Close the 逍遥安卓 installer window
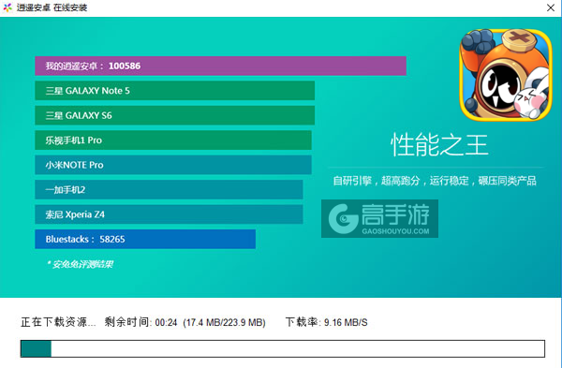562x368 pixels. point(551,7)
